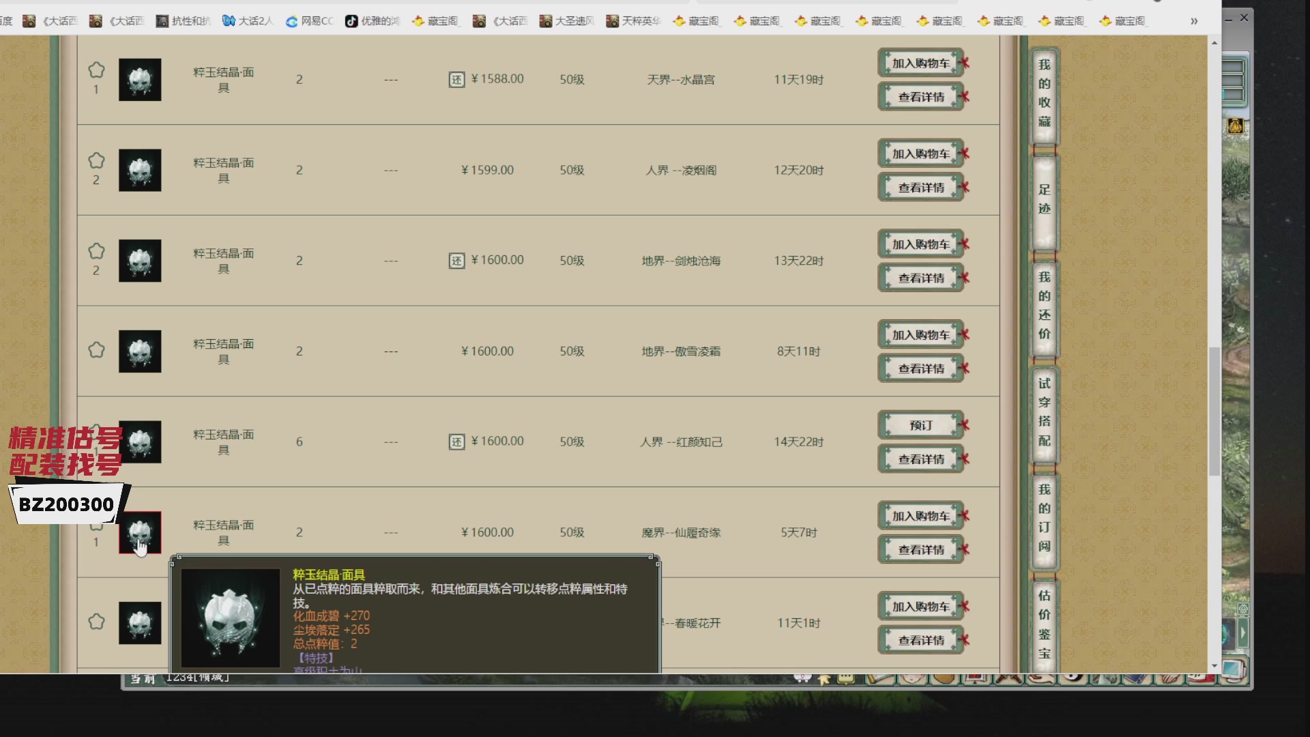Viewport: 1310px width, 737px height.
Task: View details of the 剑烛沧海 listing
Action: (x=920, y=278)
